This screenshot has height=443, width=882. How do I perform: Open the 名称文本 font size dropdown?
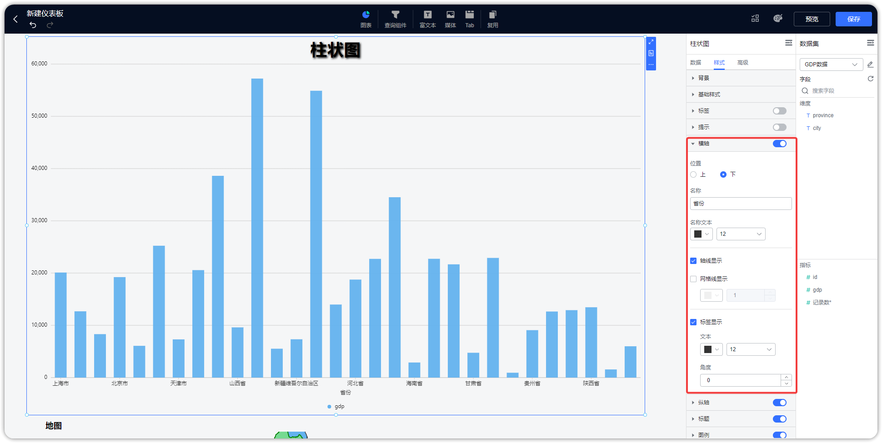[741, 234]
